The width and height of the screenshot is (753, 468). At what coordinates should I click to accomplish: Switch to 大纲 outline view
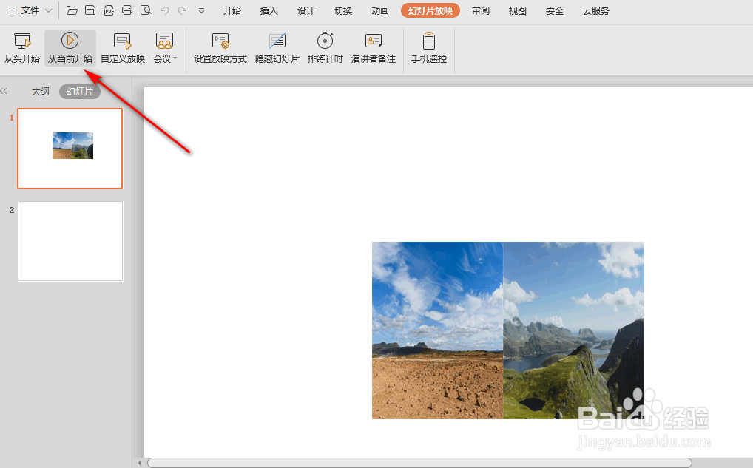tap(41, 91)
